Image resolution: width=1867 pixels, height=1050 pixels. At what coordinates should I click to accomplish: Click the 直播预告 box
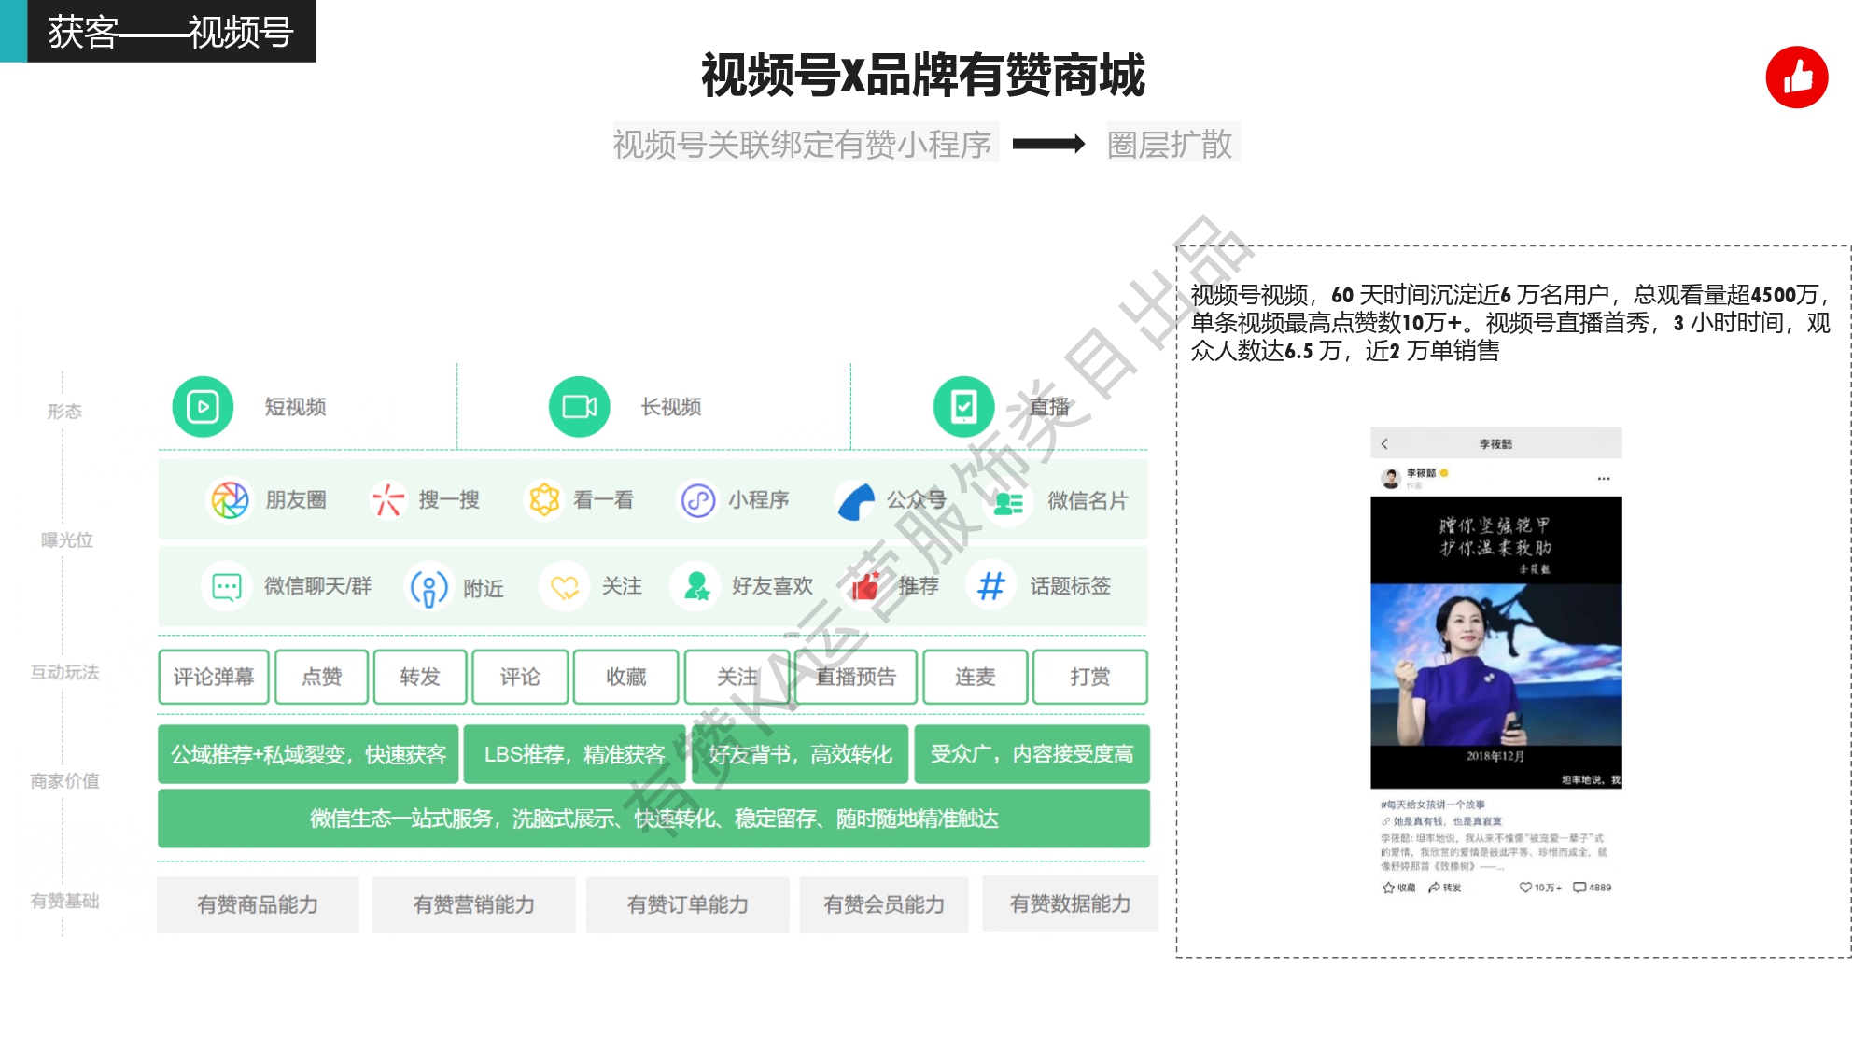pyautogui.click(x=855, y=677)
